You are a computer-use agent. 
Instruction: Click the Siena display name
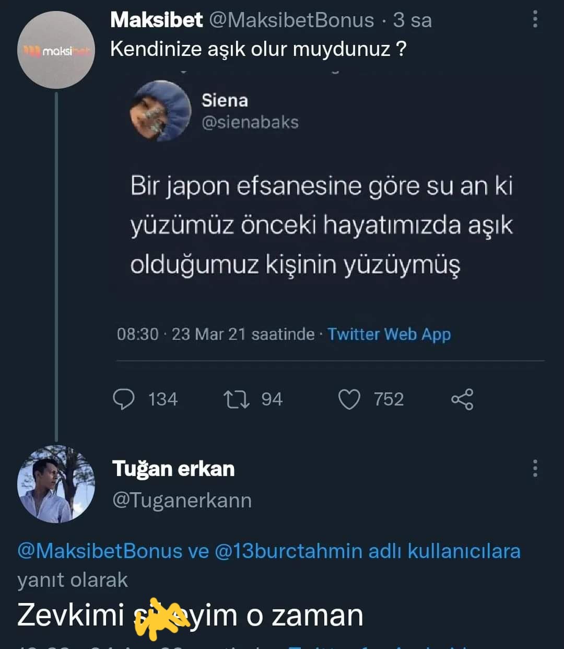coord(225,100)
